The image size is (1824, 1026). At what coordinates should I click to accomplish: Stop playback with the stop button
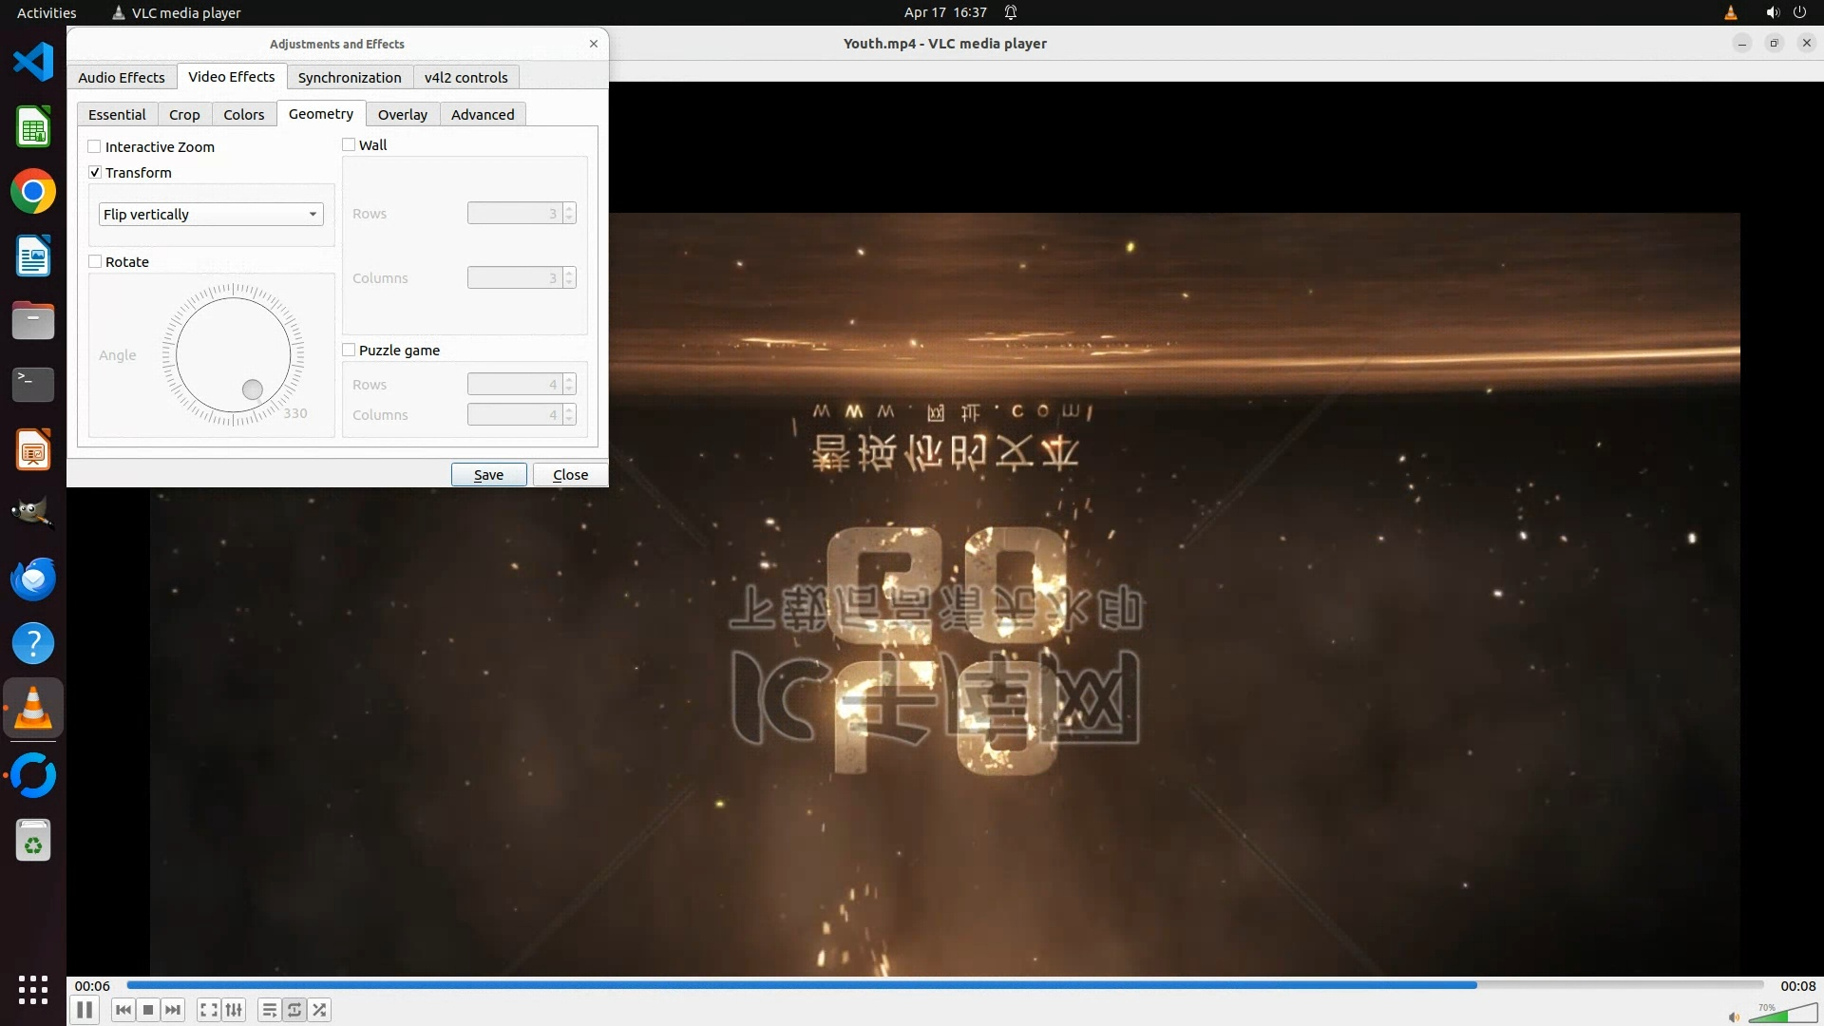[x=148, y=1010]
